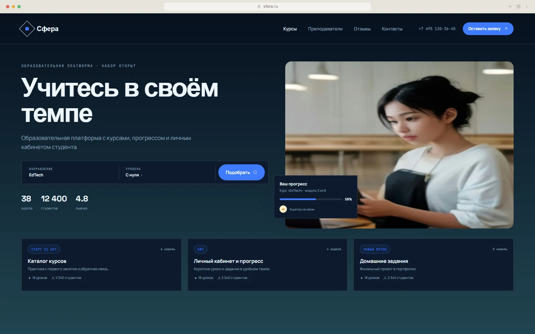Click the СТАРТ 12 ОКТ badge

[44, 249]
